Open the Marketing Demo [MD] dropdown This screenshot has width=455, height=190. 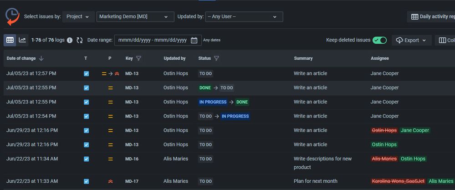pos(135,16)
